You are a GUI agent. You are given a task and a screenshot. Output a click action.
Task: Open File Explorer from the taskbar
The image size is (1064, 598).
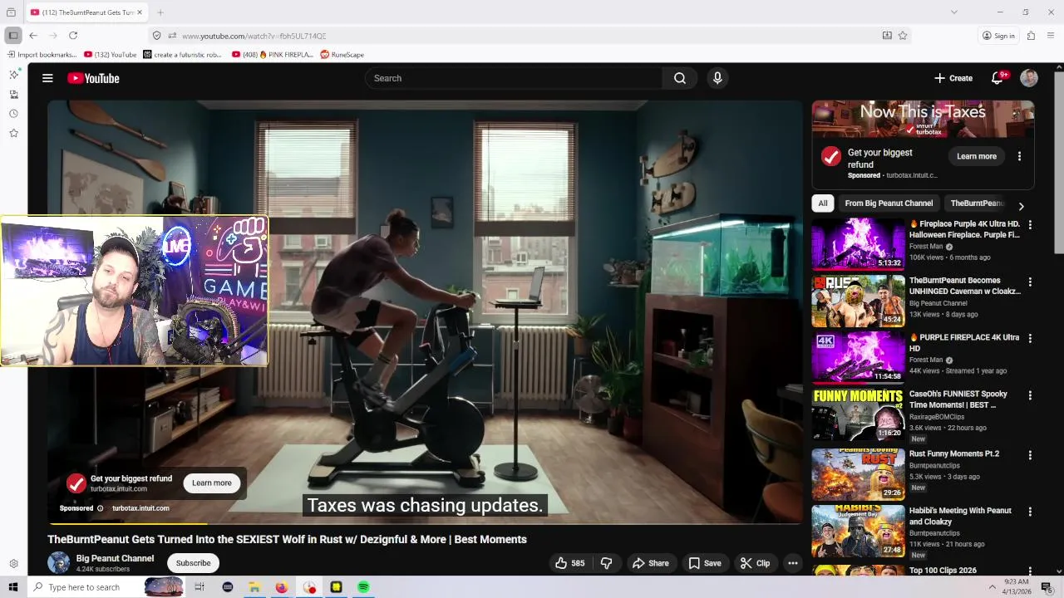coord(254,587)
